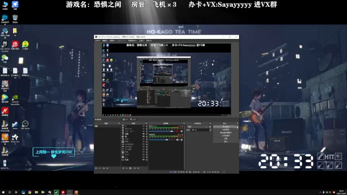Unmute first mixer channel red speaker

[x=178, y=131]
